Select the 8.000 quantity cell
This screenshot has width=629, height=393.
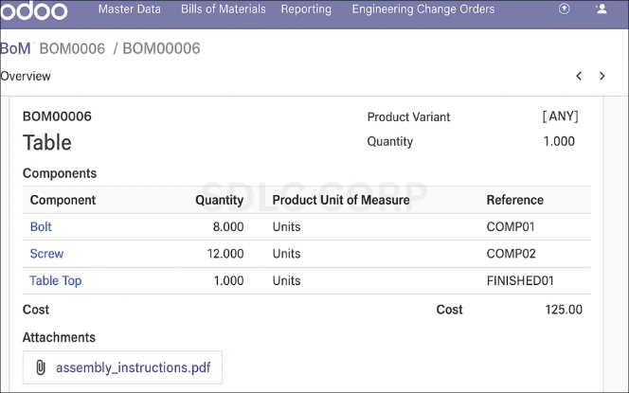[x=228, y=226]
